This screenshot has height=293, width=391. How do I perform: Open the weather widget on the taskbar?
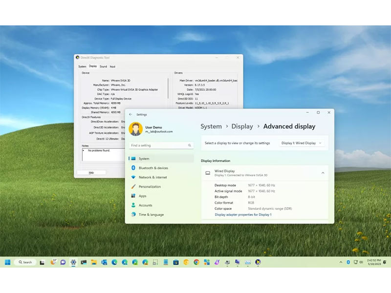(x=53, y=262)
